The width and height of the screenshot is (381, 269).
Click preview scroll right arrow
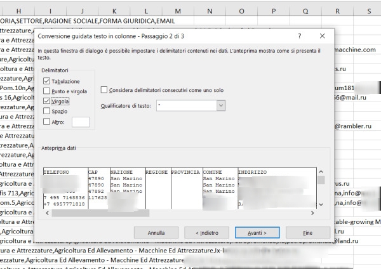(312, 213)
